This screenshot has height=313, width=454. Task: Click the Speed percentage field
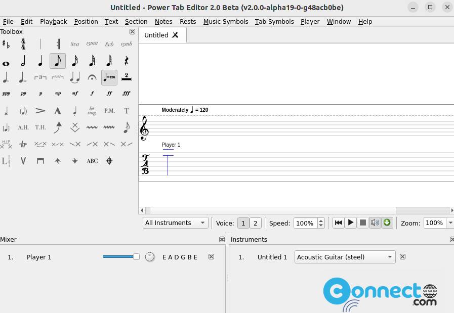(x=306, y=223)
